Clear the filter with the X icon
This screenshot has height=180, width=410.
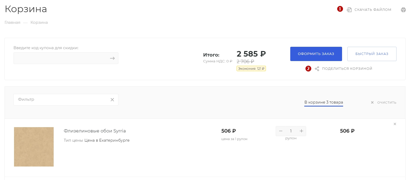tap(112, 100)
